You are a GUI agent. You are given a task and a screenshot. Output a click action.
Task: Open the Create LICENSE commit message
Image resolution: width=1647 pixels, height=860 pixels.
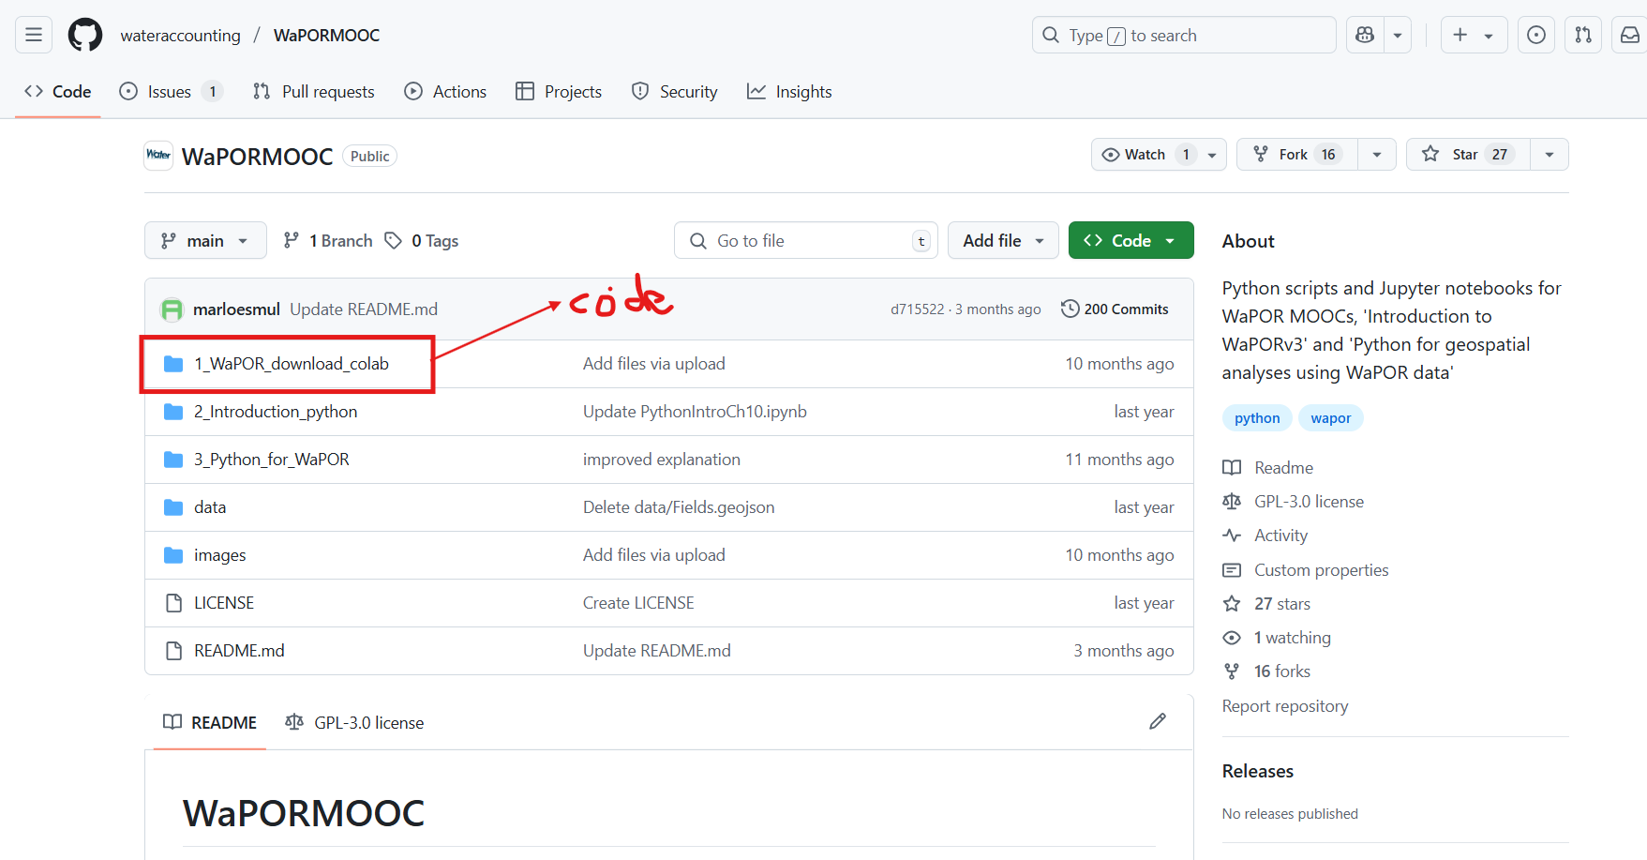click(638, 603)
